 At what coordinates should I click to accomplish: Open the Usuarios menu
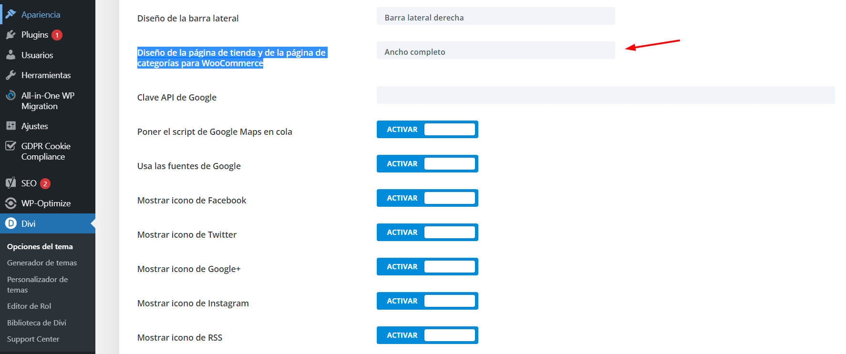(x=48, y=55)
